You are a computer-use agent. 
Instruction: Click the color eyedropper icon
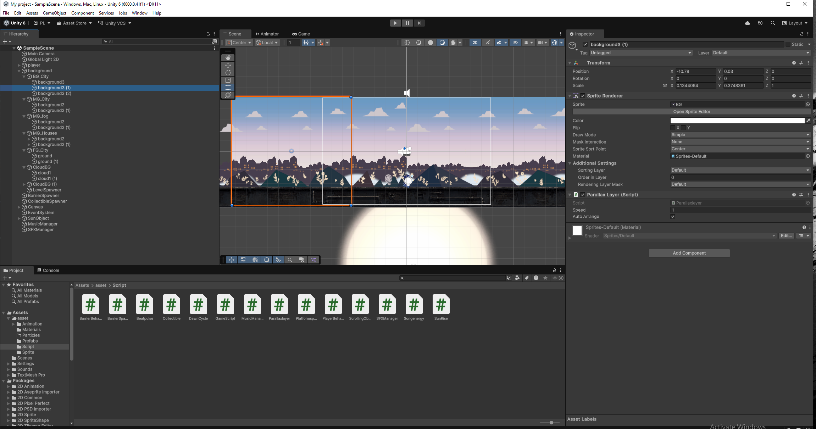click(x=808, y=121)
